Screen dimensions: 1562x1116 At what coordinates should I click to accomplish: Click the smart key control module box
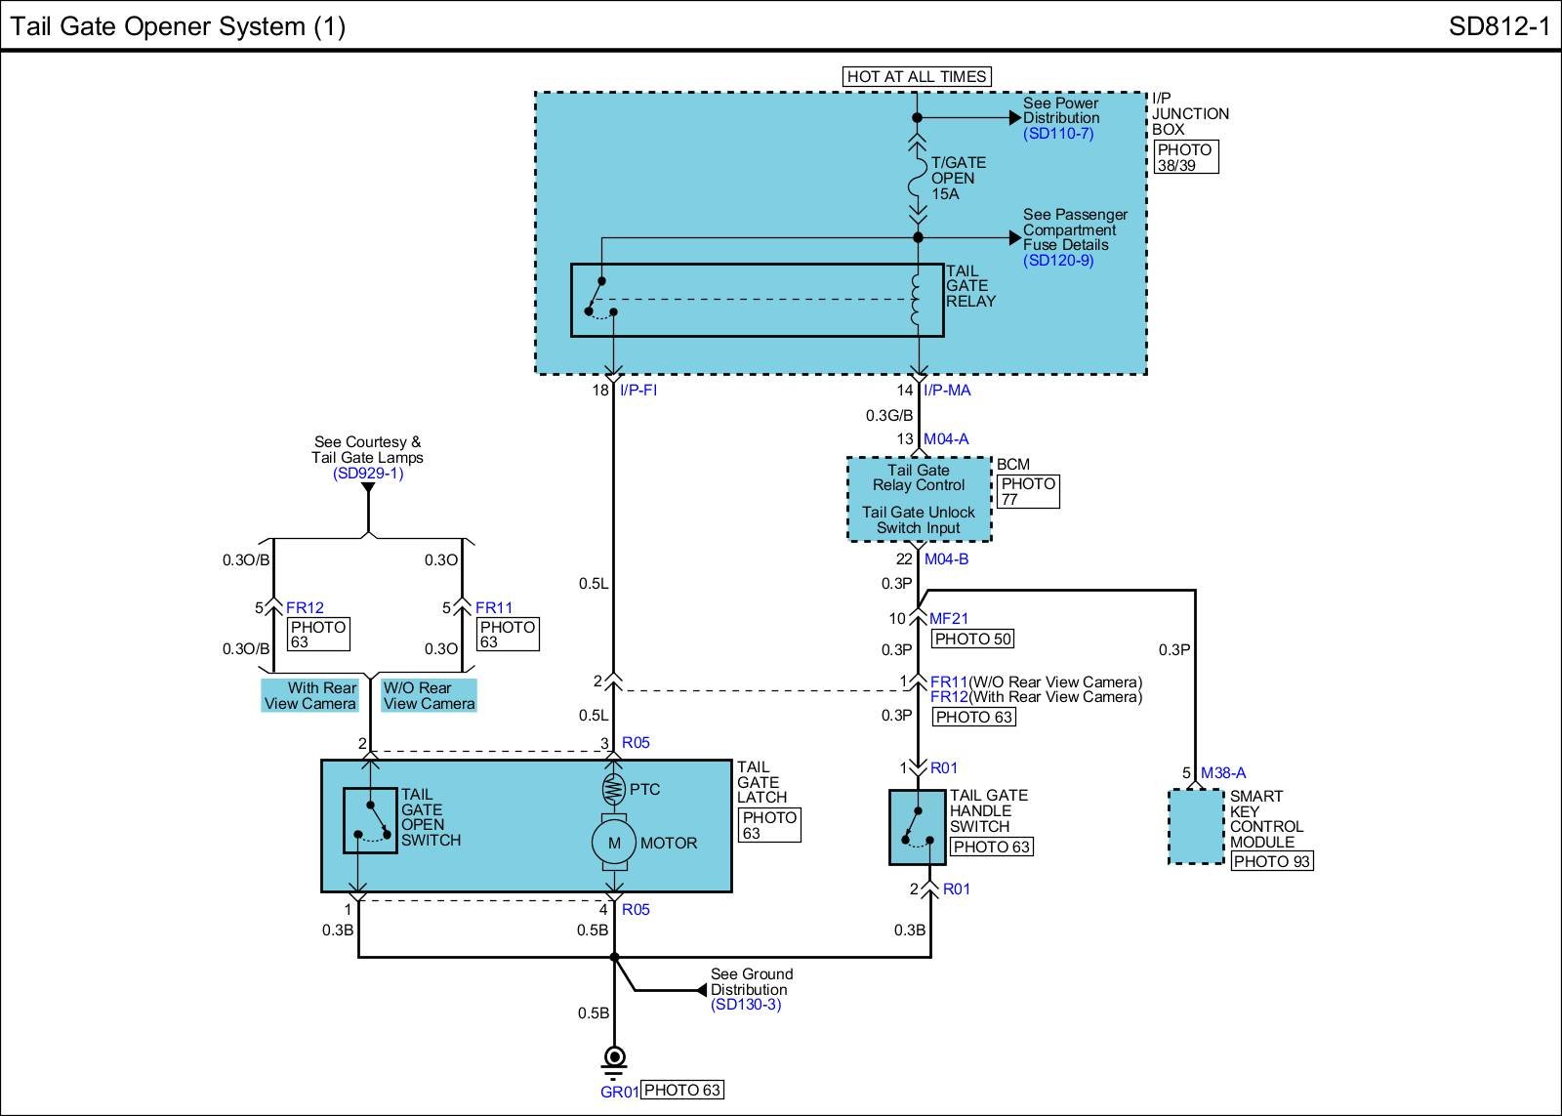[x=1196, y=827]
